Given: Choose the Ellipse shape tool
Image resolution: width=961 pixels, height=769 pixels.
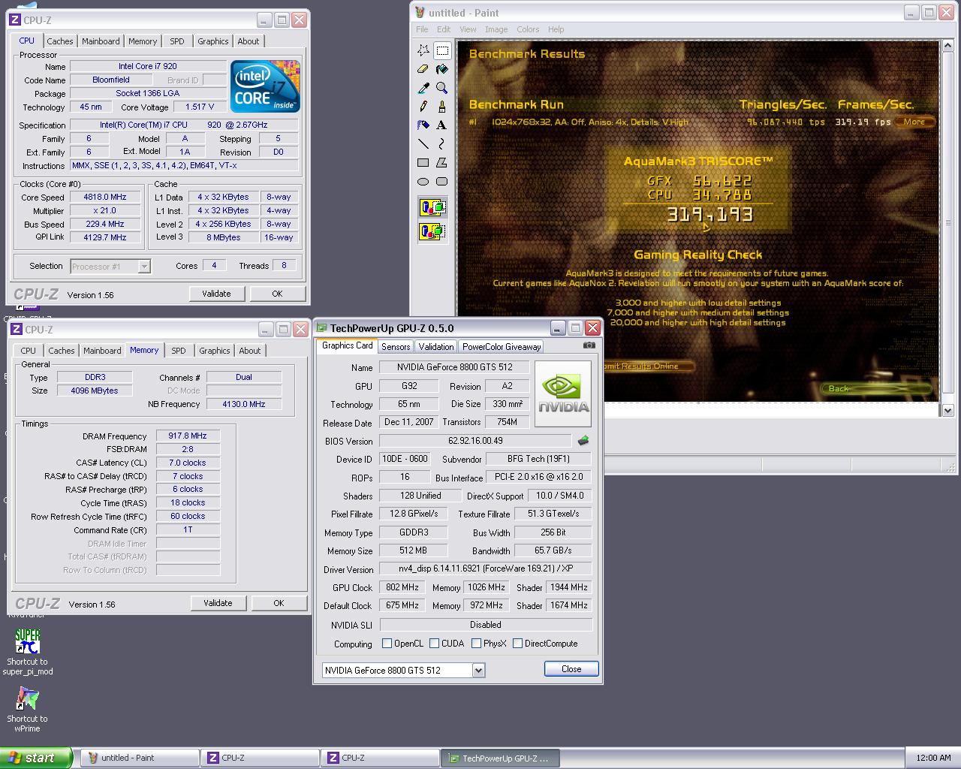Looking at the screenshot, I should tap(423, 182).
